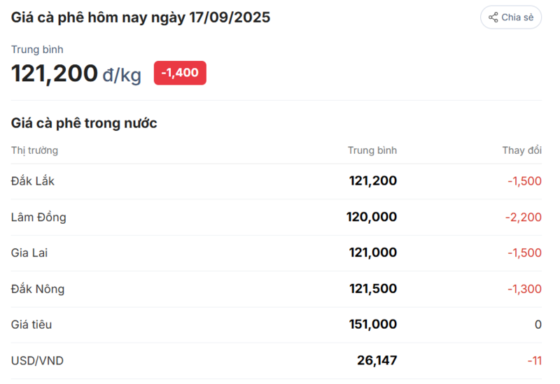Click the Giá cà phê trong nước heading
Image resolution: width=560 pixels, height=384 pixels.
[84, 123]
